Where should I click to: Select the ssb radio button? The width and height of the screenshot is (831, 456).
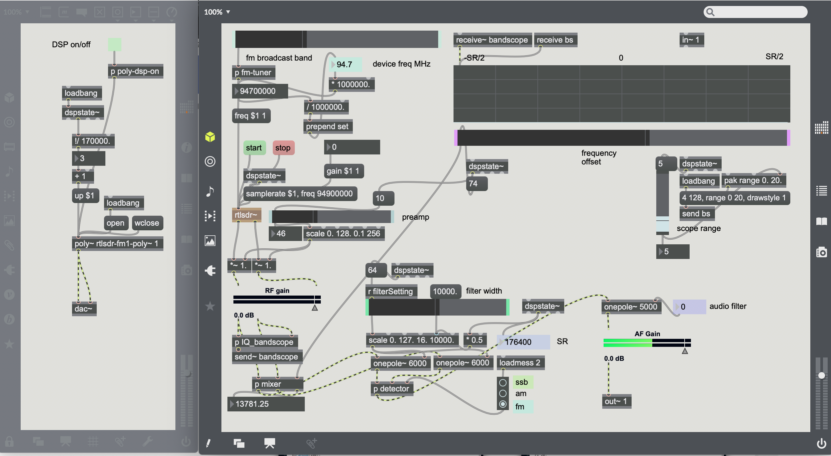coord(503,383)
